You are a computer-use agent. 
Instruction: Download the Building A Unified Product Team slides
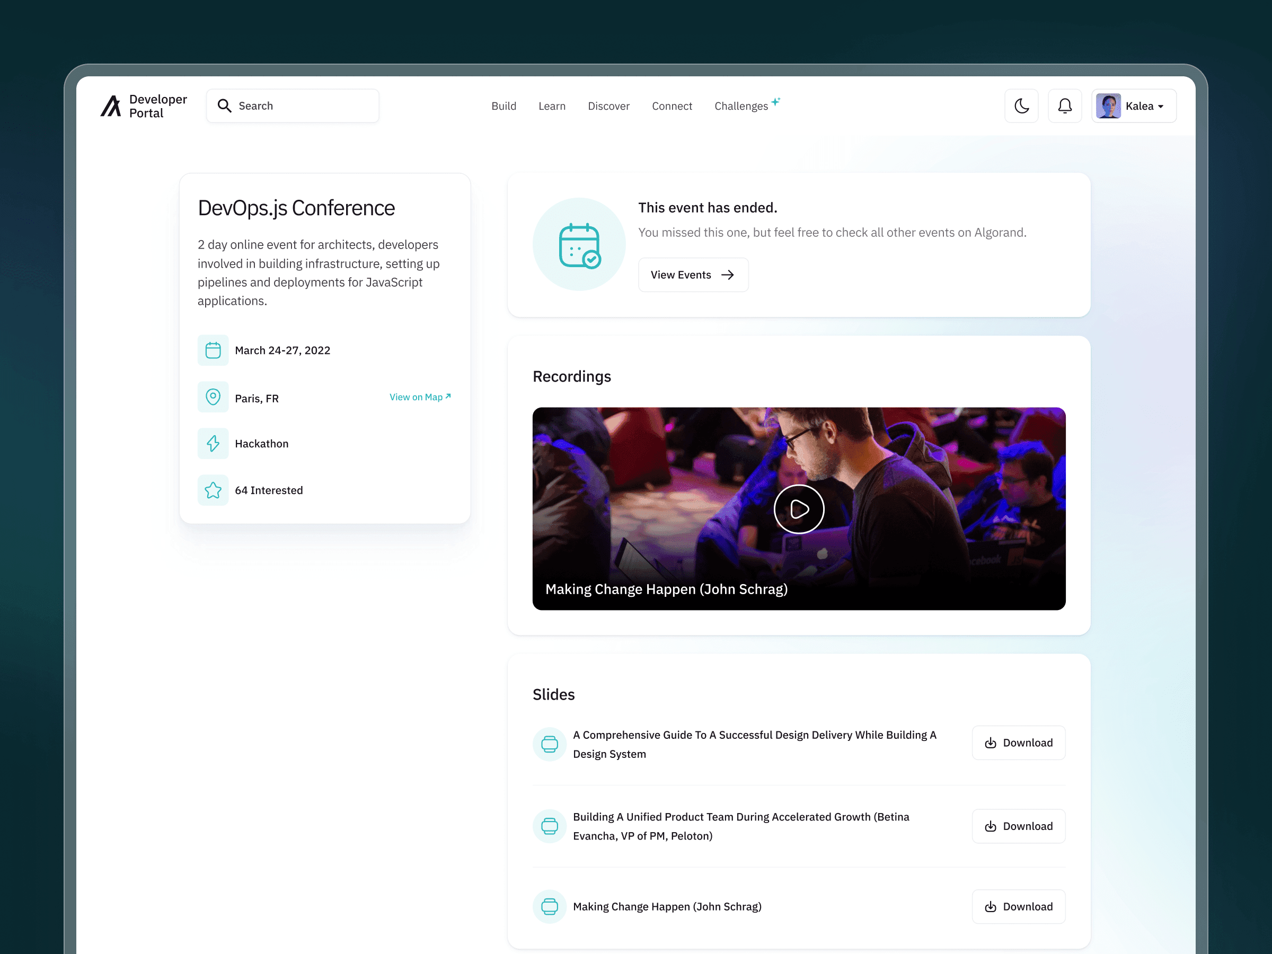1019,826
